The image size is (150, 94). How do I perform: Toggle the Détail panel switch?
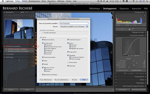click(116, 80)
